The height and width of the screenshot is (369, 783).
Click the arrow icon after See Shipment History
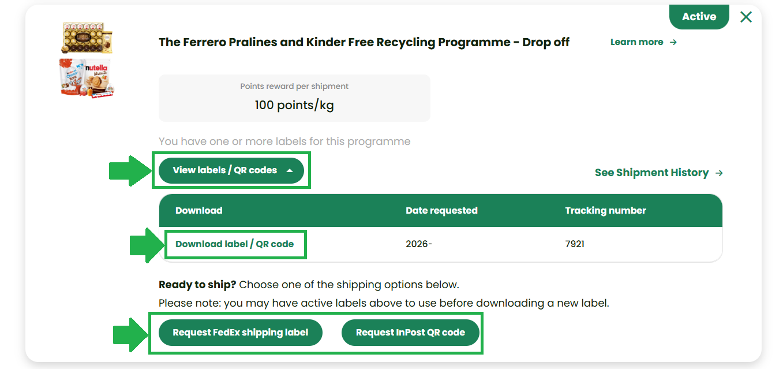(719, 173)
